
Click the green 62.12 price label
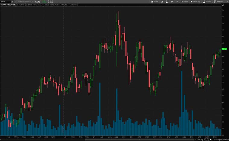pos(224,49)
